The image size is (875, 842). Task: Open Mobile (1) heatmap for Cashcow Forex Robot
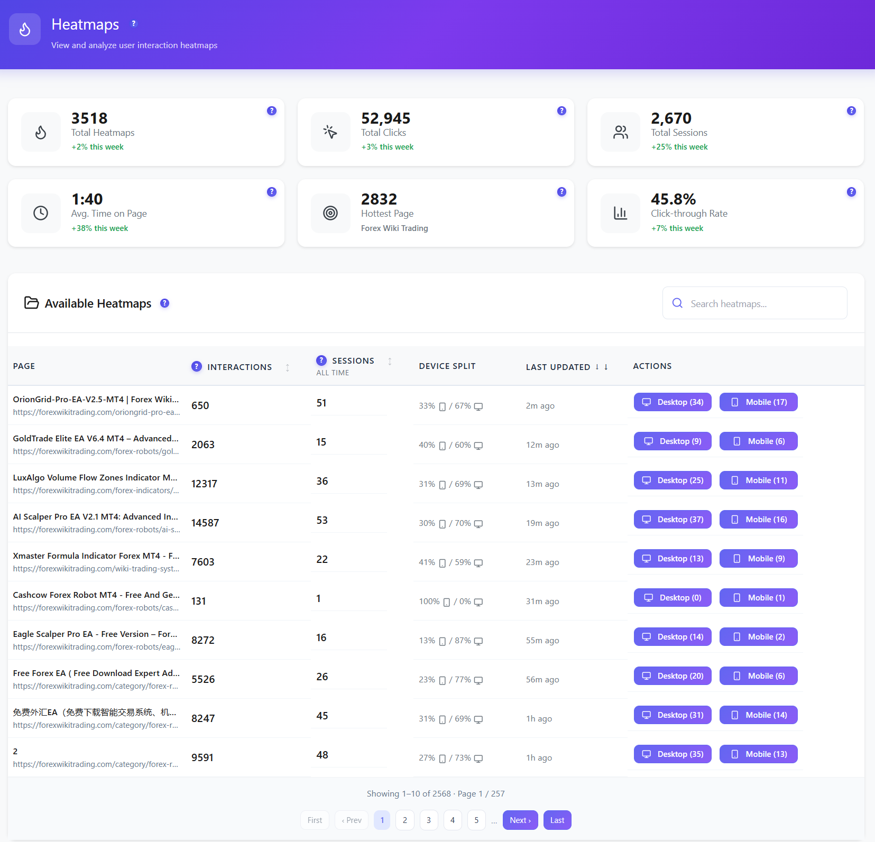pos(758,597)
